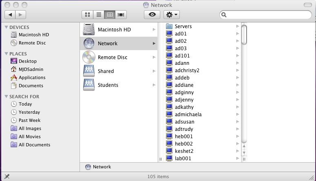
Task: Select the adchristy2 computer
Action: pos(203,71)
